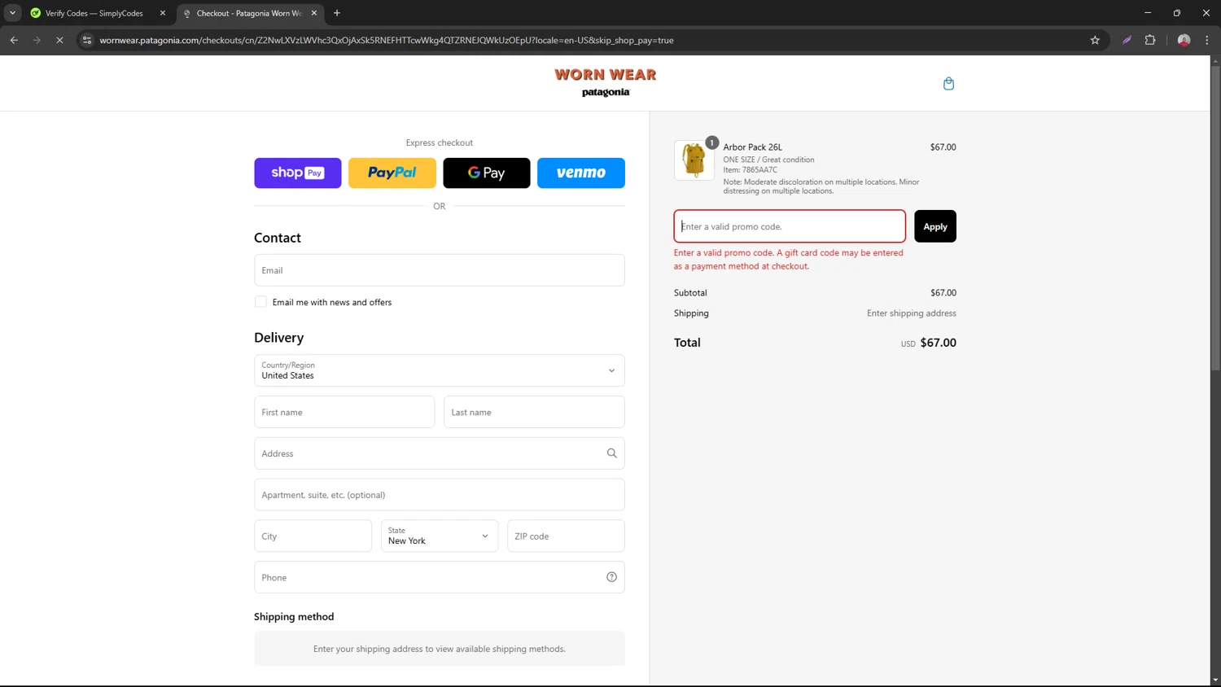Click the Enter shipping address text
The width and height of the screenshot is (1221, 687).
point(912,313)
